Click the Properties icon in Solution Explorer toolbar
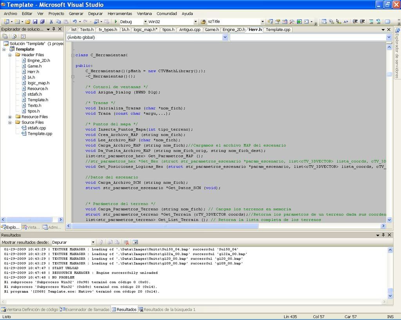This screenshot has height=320, width=401. coord(5,36)
